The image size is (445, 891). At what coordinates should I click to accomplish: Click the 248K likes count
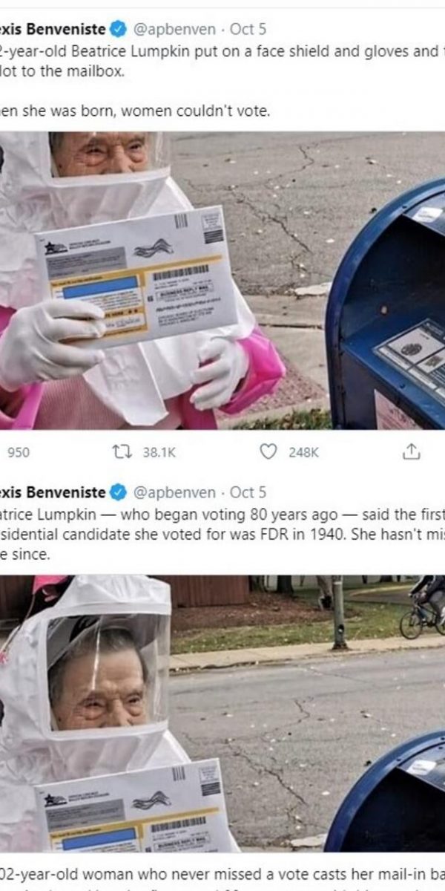coord(303,452)
